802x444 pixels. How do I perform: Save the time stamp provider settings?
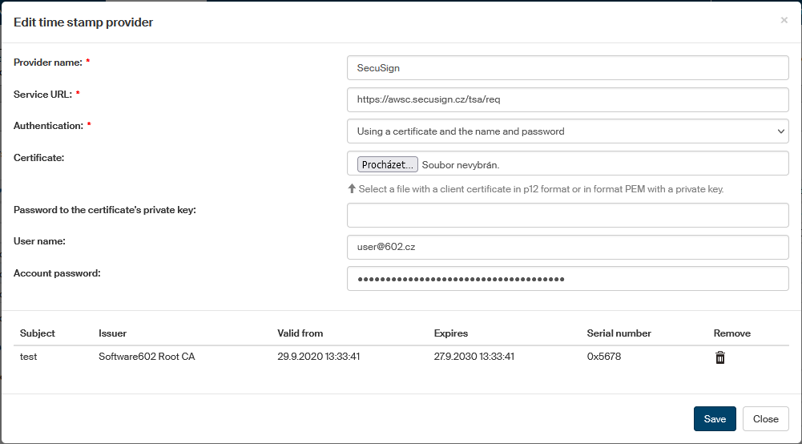714,419
